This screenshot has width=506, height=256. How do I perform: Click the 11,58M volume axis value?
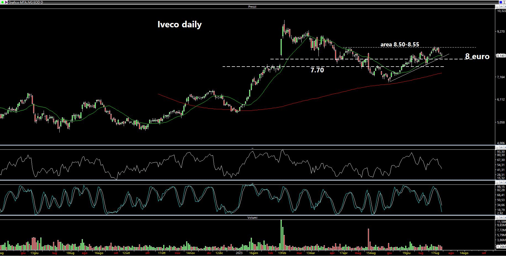[501, 222]
